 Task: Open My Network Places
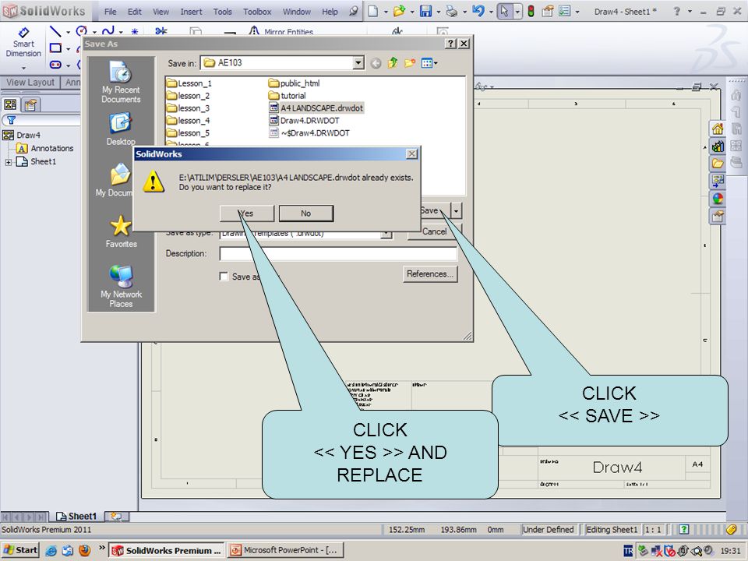click(x=121, y=287)
